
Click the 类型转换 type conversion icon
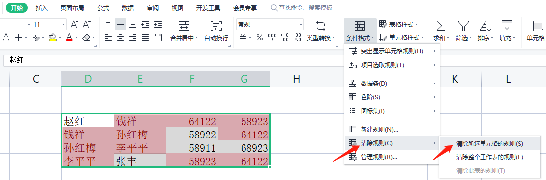pyautogui.click(x=321, y=26)
